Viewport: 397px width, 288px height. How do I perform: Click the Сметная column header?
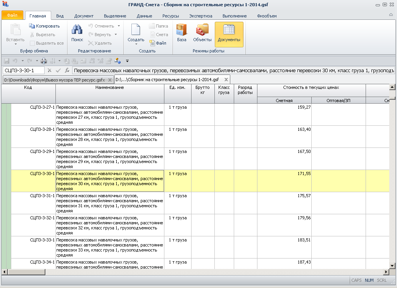(x=284, y=101)
